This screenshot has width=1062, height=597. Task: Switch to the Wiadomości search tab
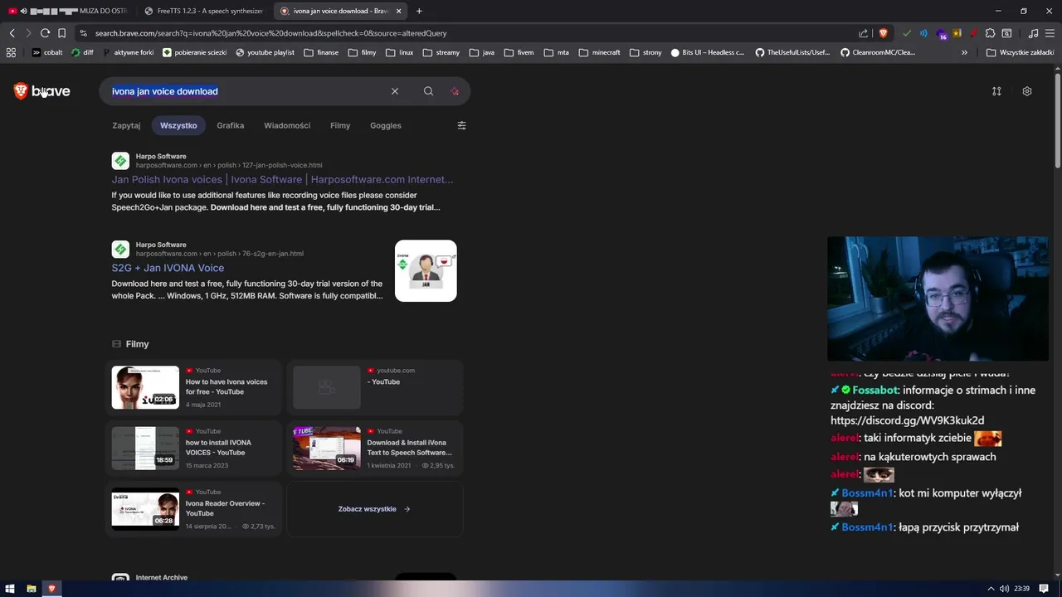287,125
